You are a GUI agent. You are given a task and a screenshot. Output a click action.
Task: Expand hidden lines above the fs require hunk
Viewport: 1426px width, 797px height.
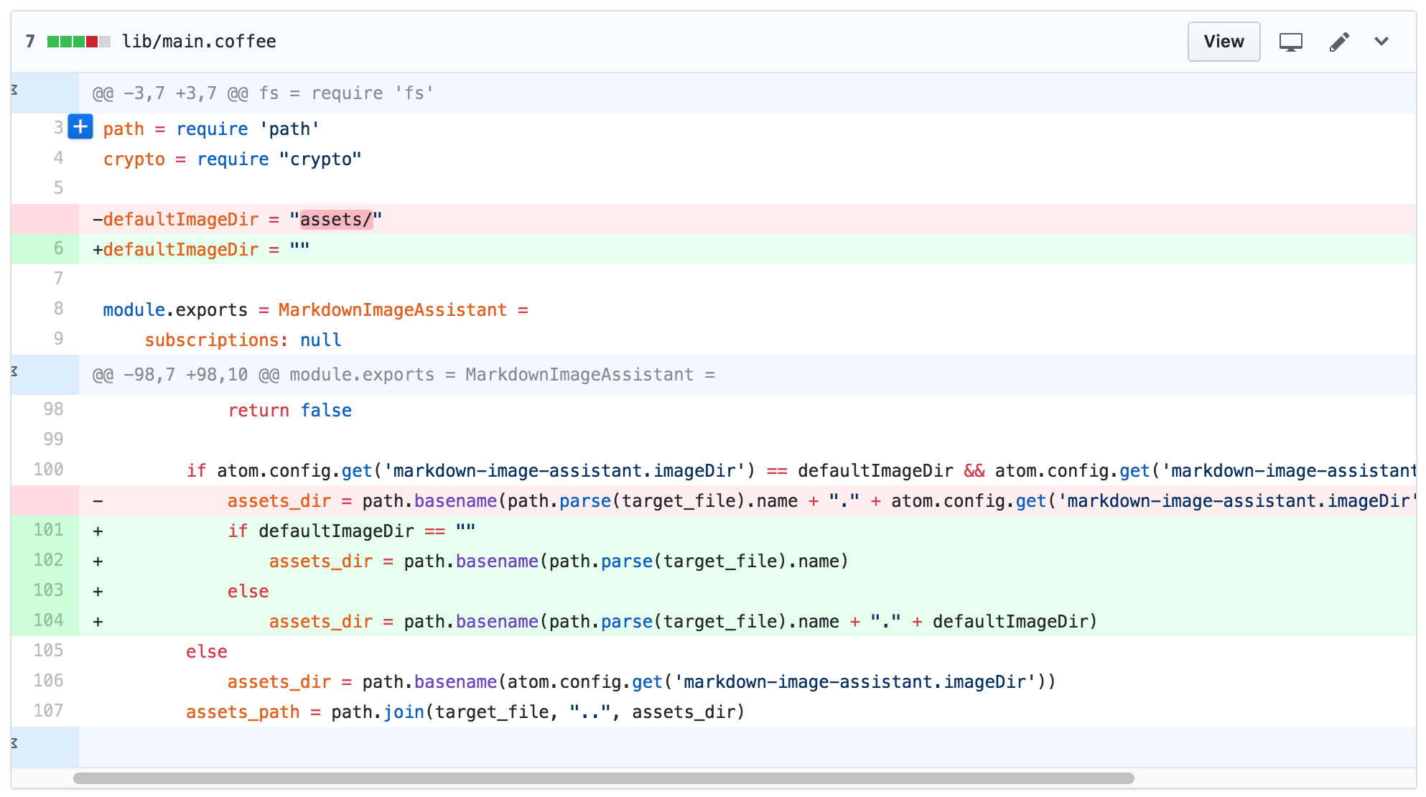coord(14,90)
